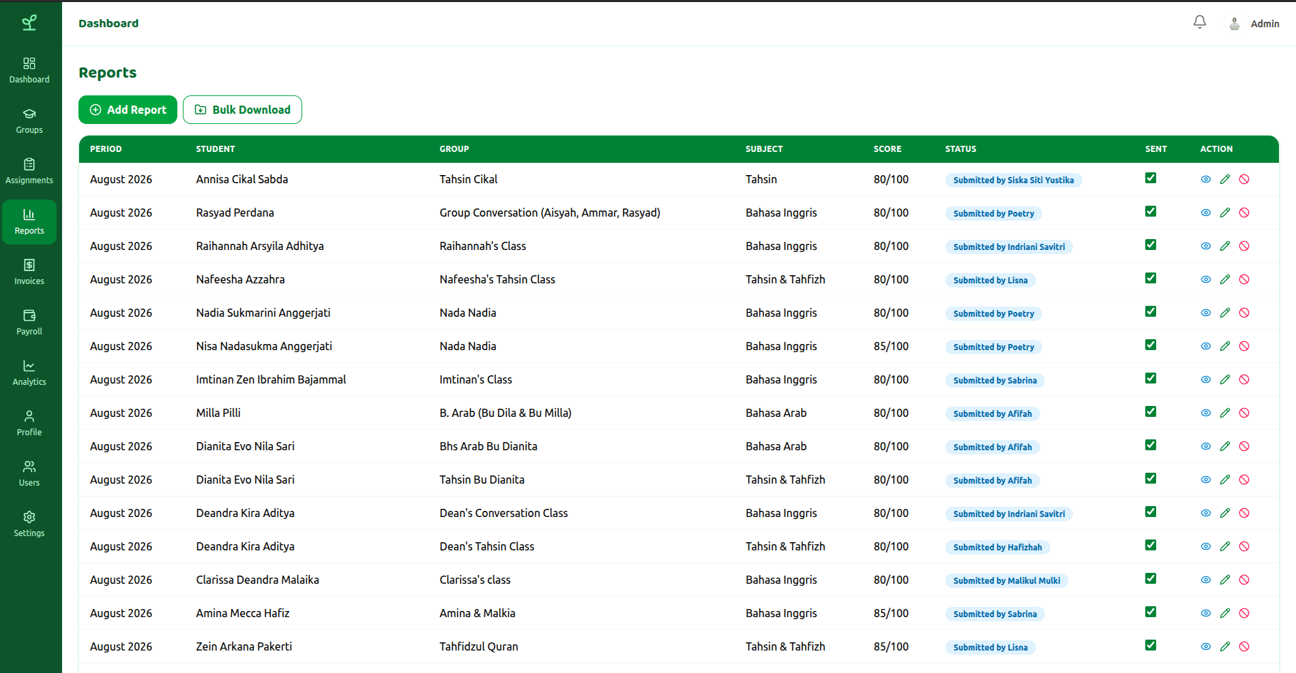Click the 'Submitted by Siska Siti Yustika' badge
The width and height of the screenshot is (1296, 673).
(x=1013, y=180)
